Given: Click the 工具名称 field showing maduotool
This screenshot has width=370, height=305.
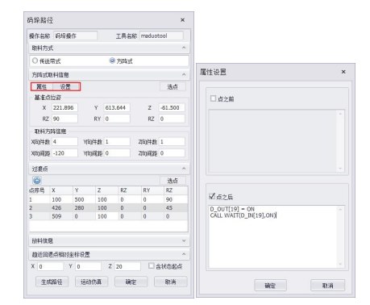Looking at the screenshot, I should pyautogui.click(x=161, y=36).
